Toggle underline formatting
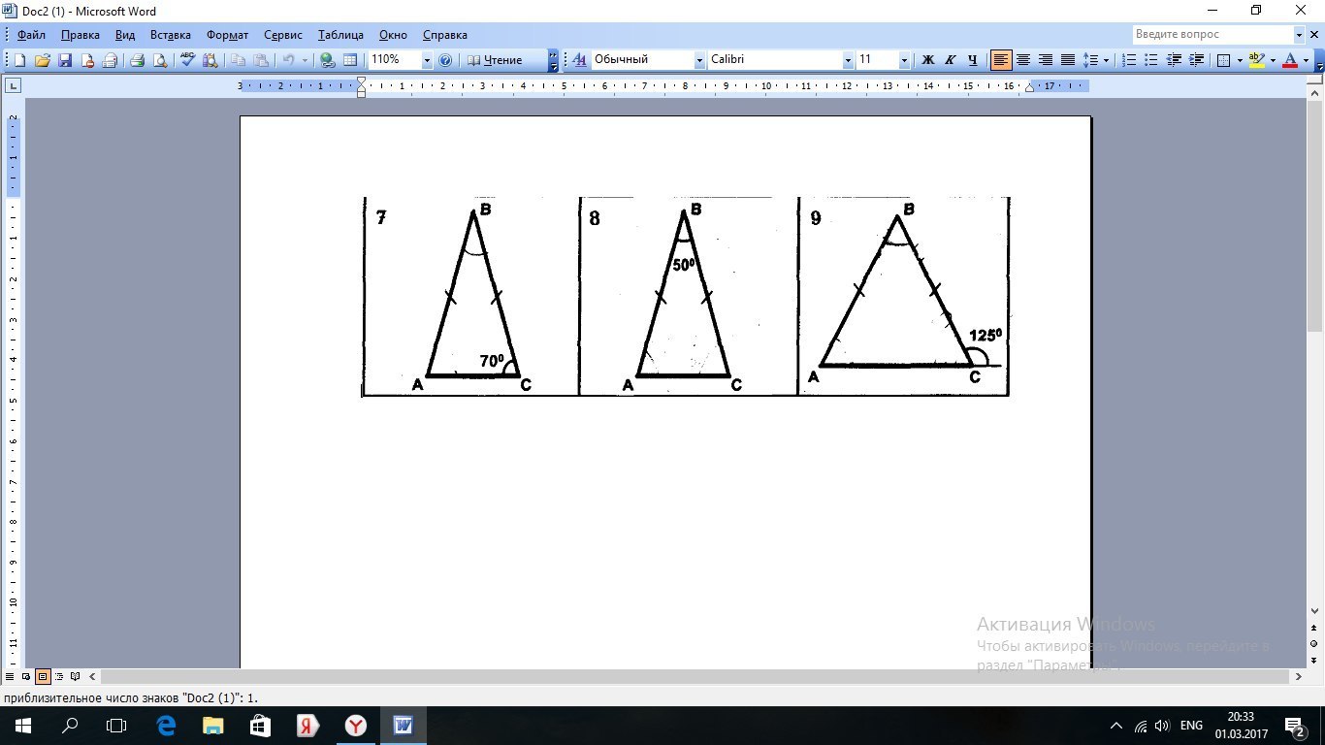 (971, 59)
